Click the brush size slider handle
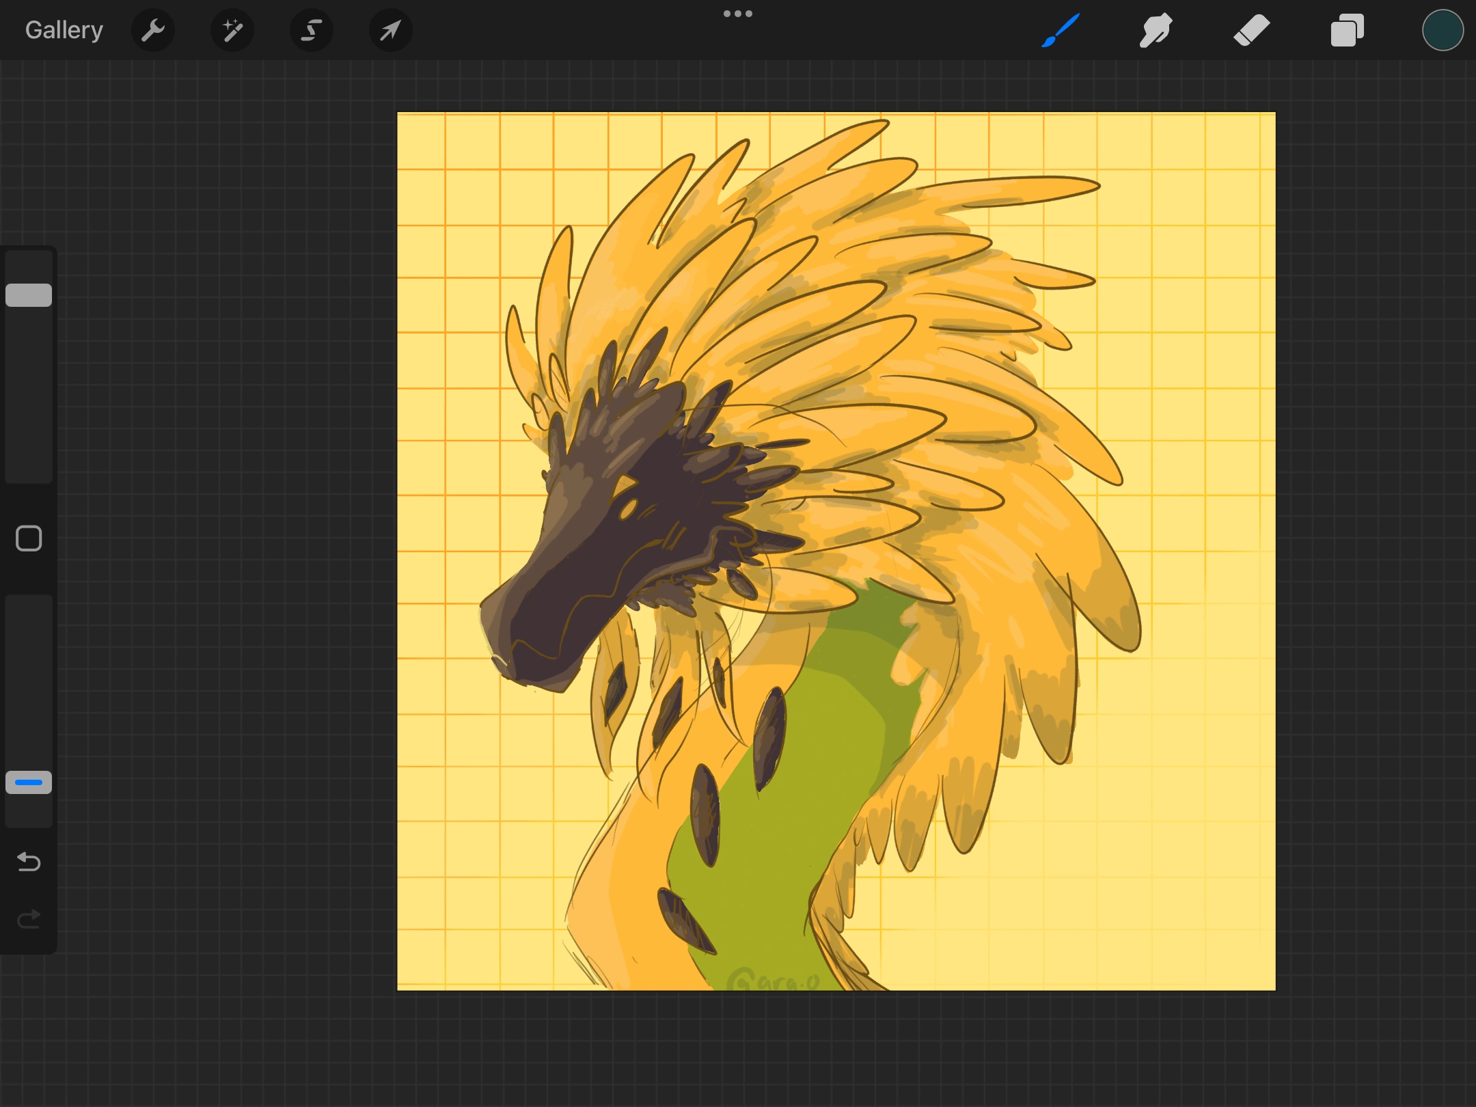Viewport: 1476px width, 1107px height. coord(29,295)
